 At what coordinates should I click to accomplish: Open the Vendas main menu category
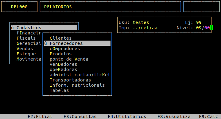[x=25, y=49]
